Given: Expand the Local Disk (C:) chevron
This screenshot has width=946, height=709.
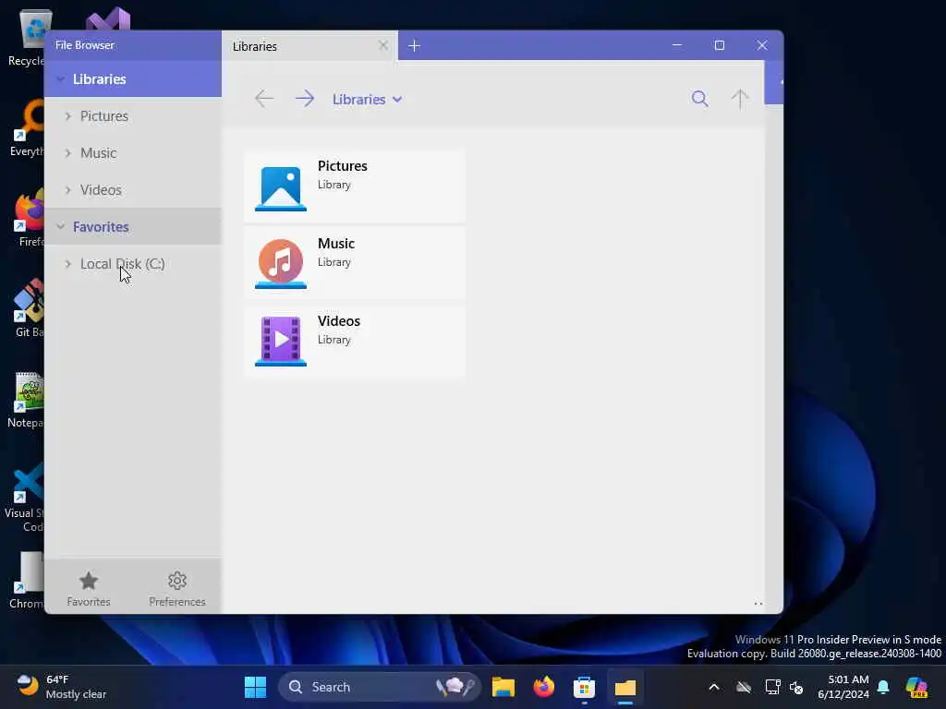Looking at the screenshot, I should pyautogui.click(x=67, y=264).
